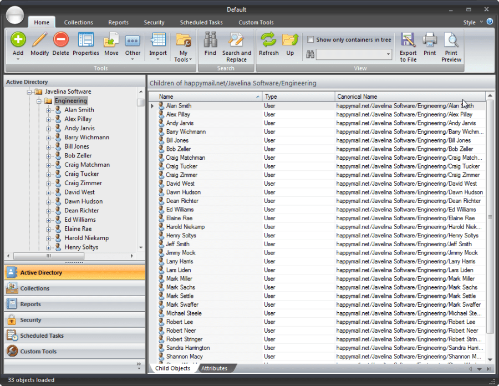Click the Scheduled Tasks menu item

coord(201,22)
